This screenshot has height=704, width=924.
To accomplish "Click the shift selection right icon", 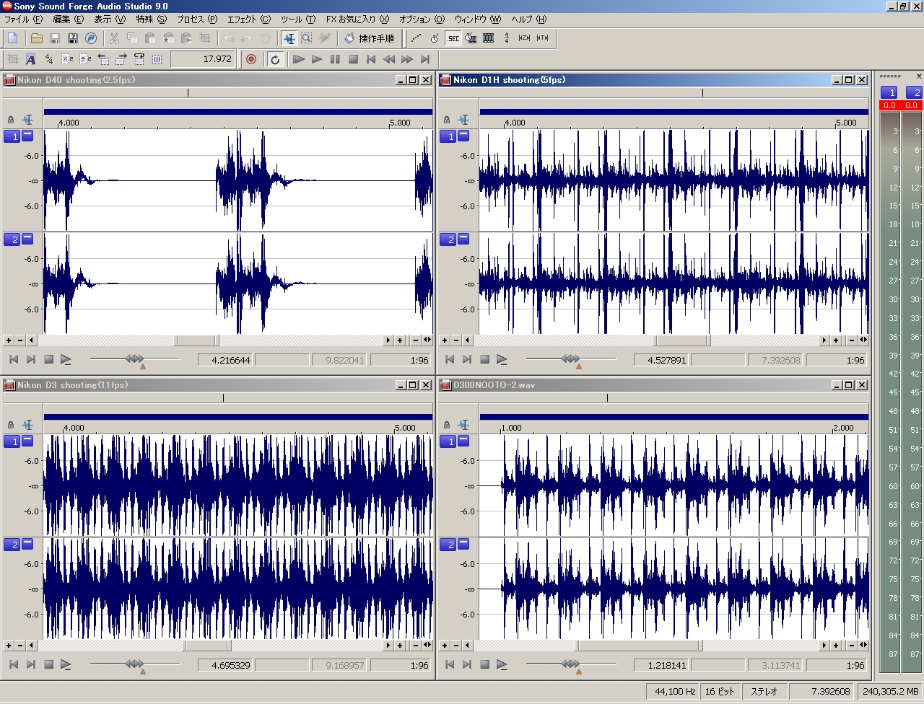I will click(x=121, y=59).
